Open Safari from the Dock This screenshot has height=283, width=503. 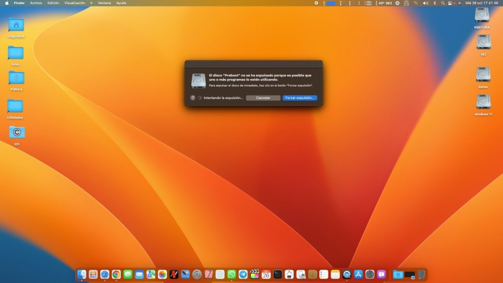(x=105, y=274)
